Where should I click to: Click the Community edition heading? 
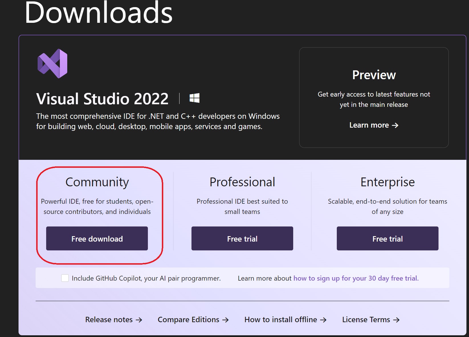coord(97,182)
